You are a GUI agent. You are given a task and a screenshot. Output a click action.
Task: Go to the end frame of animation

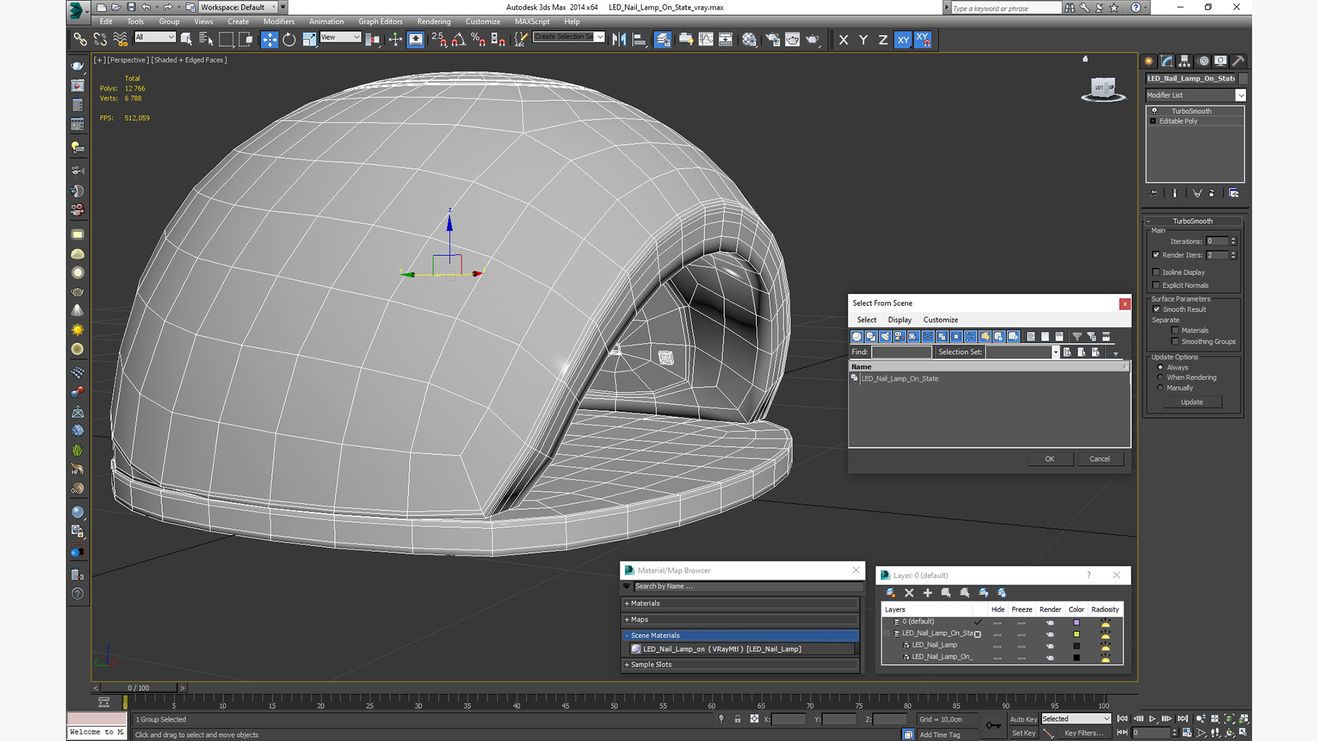1183,718
